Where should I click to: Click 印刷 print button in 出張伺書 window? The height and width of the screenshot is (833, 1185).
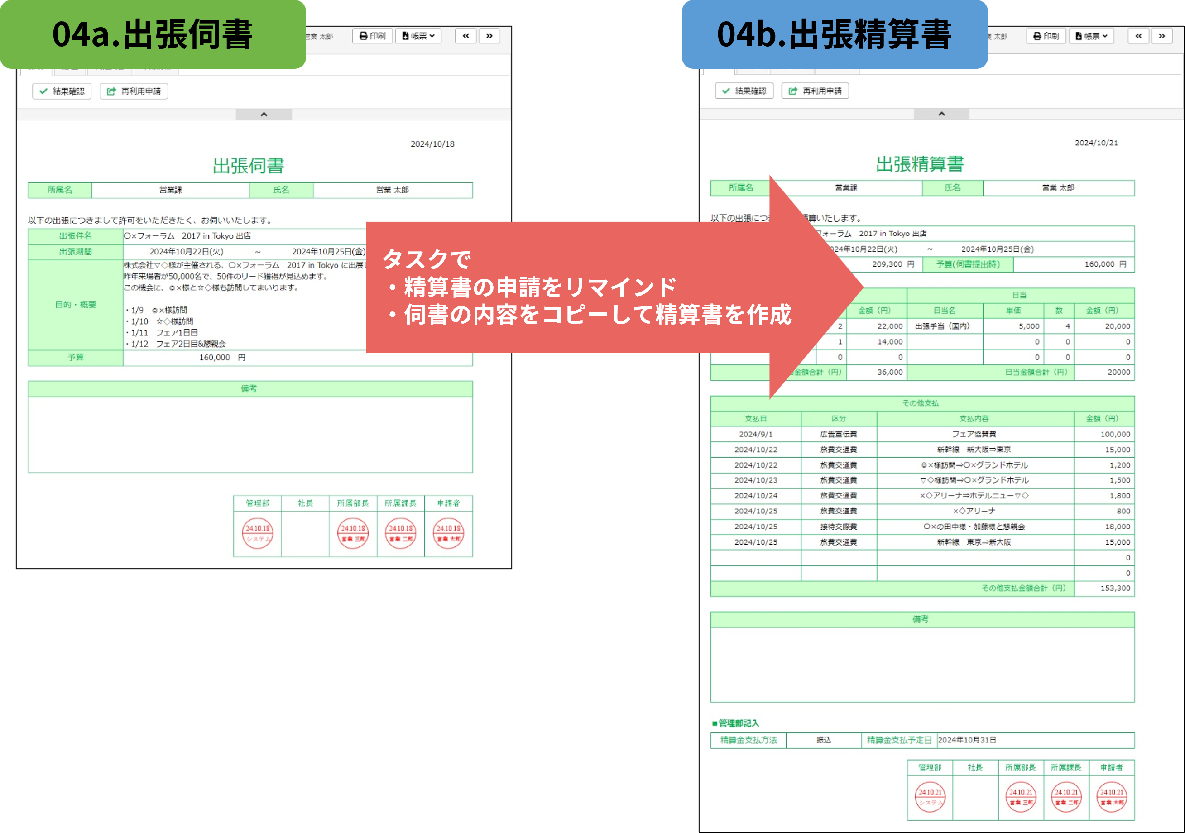[x=372, y=36]
